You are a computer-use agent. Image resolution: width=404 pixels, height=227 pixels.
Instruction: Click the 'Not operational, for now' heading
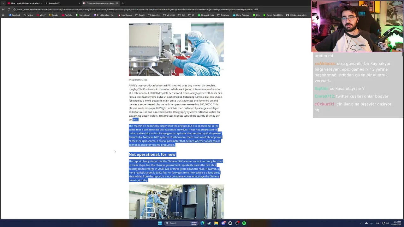(x=152, y=154)
